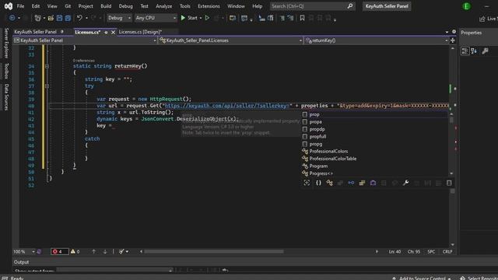This screenshot has width=498, height=280.
Task: Toggle the wrench properties filter icon
Action: pos(405,183)
